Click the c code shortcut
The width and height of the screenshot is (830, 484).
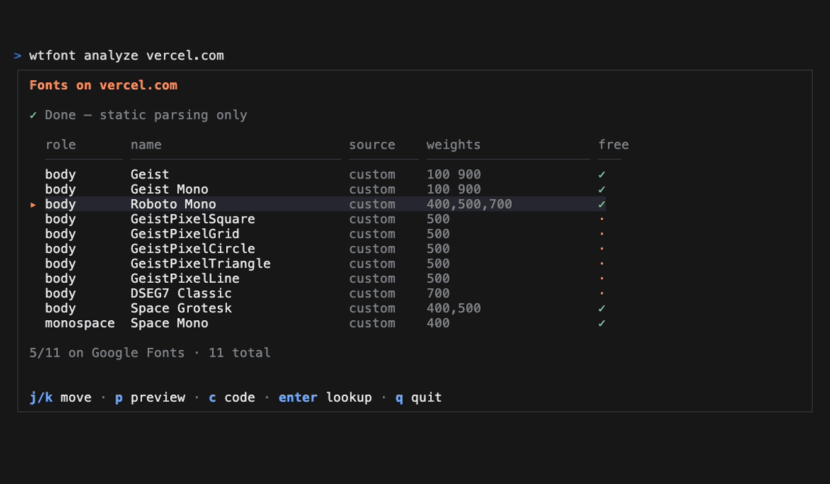click(x=232, y=398)
